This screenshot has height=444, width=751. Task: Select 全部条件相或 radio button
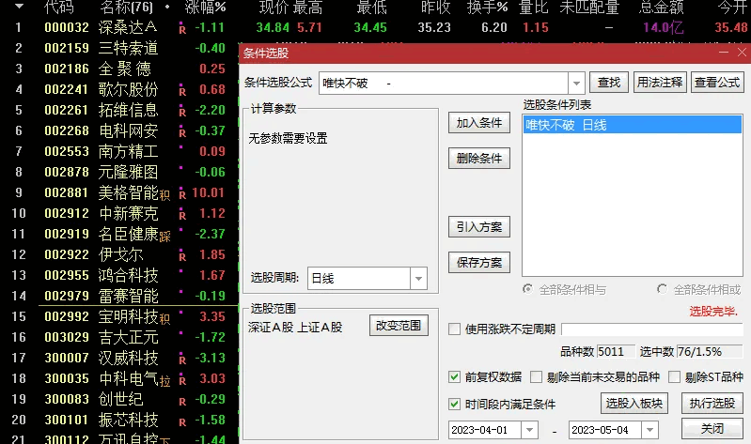tap(662, 289)
